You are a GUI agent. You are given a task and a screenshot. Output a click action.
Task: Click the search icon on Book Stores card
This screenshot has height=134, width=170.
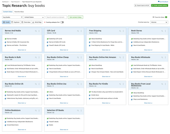pos(162,31)
